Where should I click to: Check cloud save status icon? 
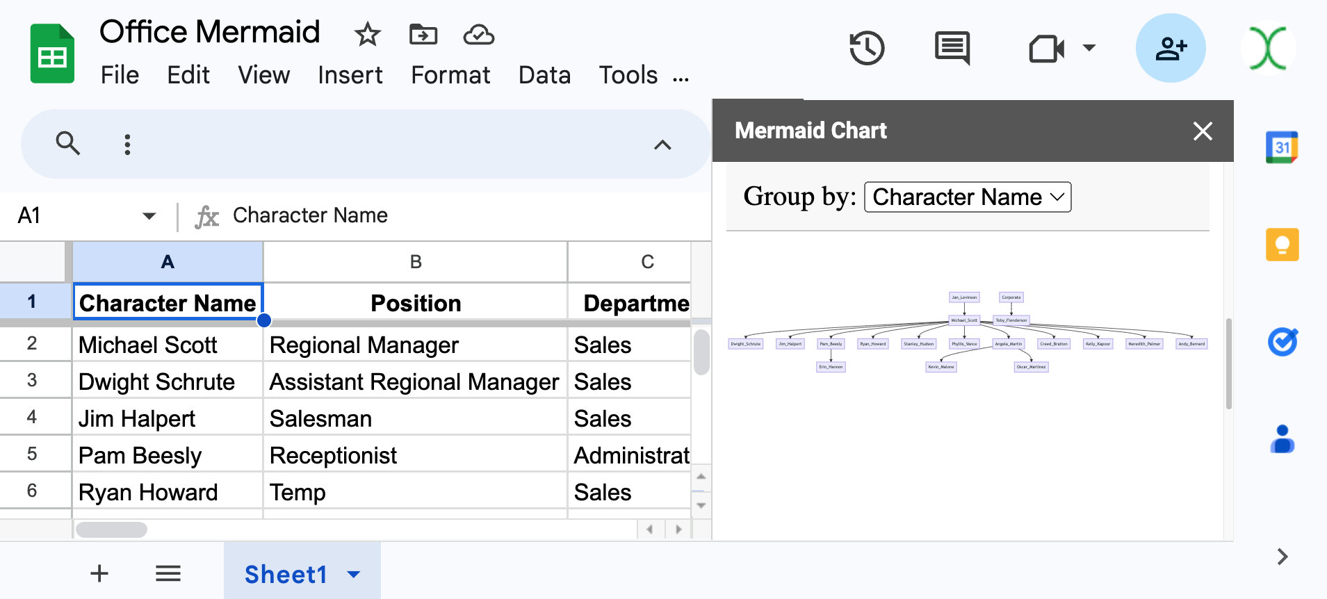(478, 34)
